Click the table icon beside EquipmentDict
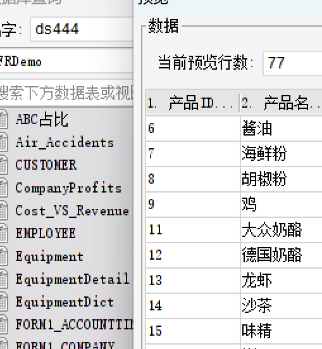Viewport: 322px width, 349px height. 4,302
